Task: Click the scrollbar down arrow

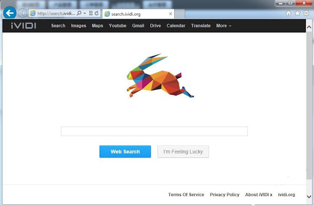Action: point(309,197)
